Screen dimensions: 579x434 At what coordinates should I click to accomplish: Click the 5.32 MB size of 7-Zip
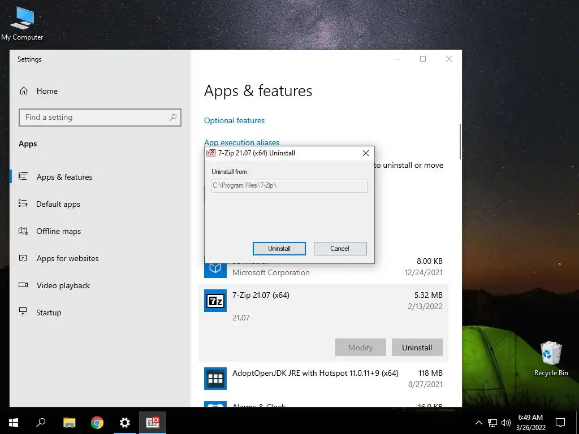click(428, 295)
